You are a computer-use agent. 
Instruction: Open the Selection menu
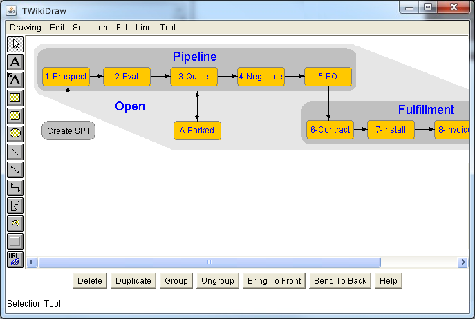(90, 28)
